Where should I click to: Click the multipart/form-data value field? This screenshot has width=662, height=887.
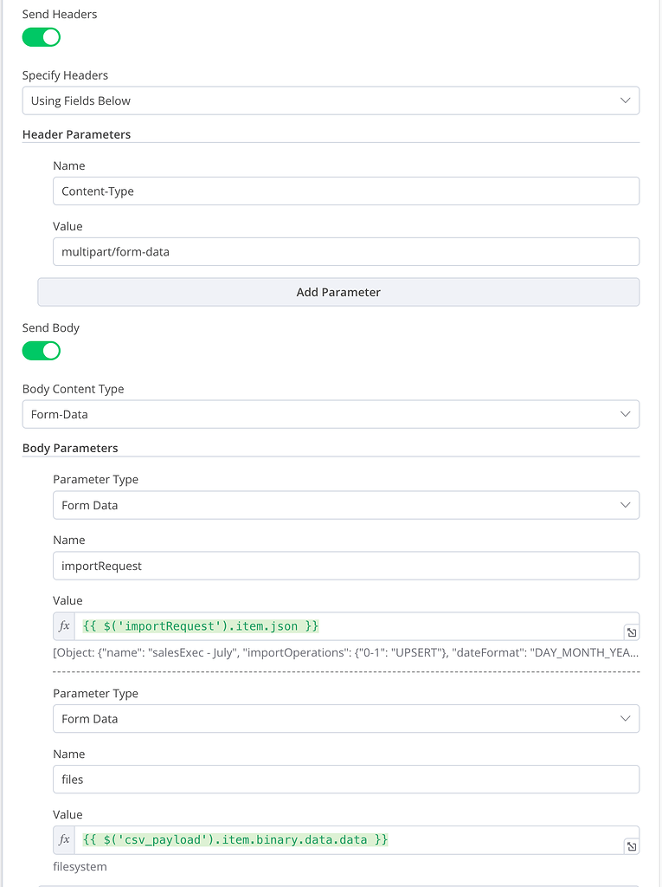pos(346,251)
